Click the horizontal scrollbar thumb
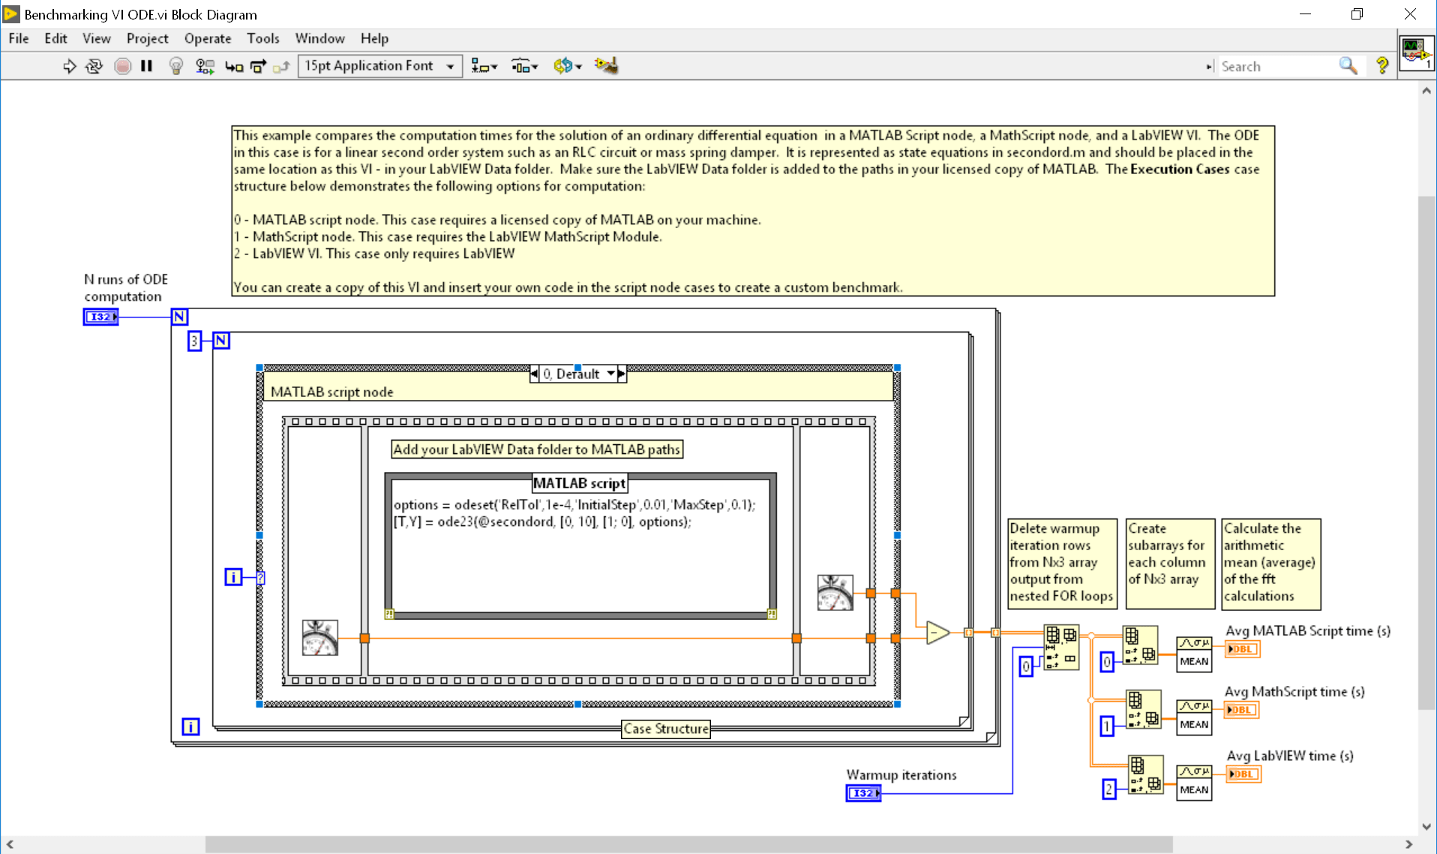This screenshot has height=854, width=1437. pos(688,844)
